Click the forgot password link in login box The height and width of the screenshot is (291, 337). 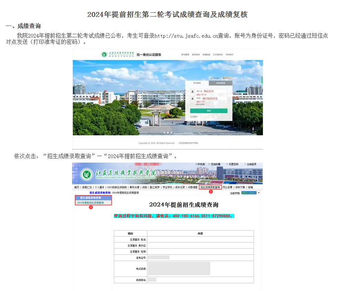(194, 116)
